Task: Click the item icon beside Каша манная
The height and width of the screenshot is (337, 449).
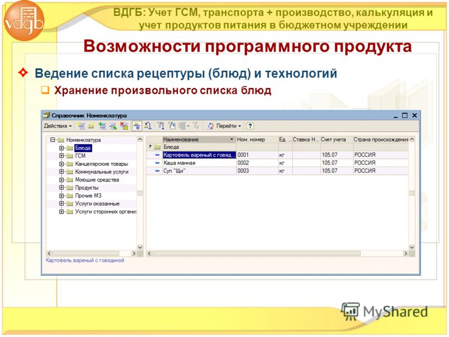Action: click(x=157, y=163)
